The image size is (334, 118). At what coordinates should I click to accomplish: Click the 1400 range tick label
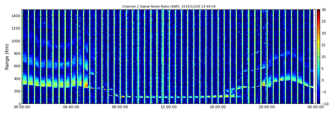coord(16,16)
